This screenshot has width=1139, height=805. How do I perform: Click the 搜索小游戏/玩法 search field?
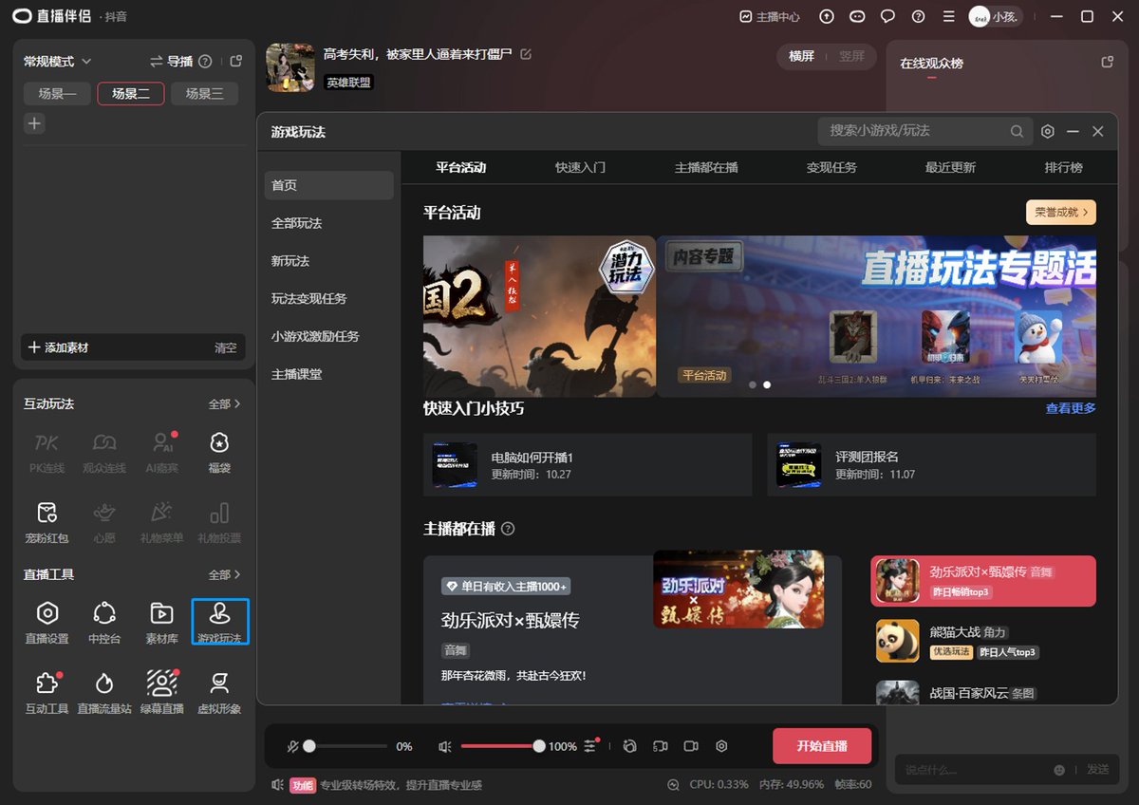pyautogui.click(x=924, y=131)
